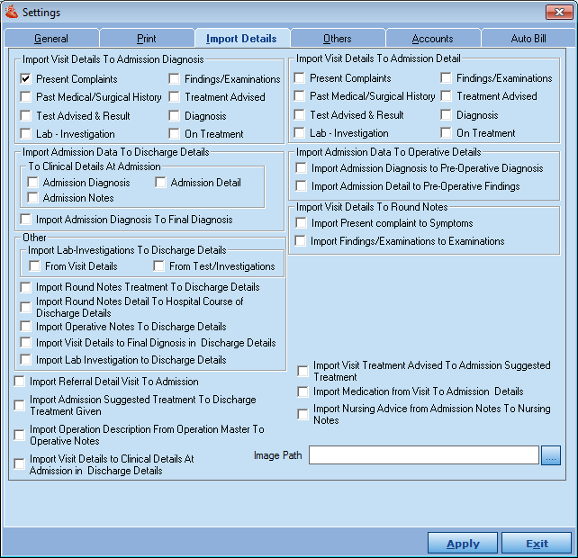This screenshot has height=558, width=578.
Task: Enable Import Admission Diagnosis To Final Diagnosis
Action: (26, 220)
